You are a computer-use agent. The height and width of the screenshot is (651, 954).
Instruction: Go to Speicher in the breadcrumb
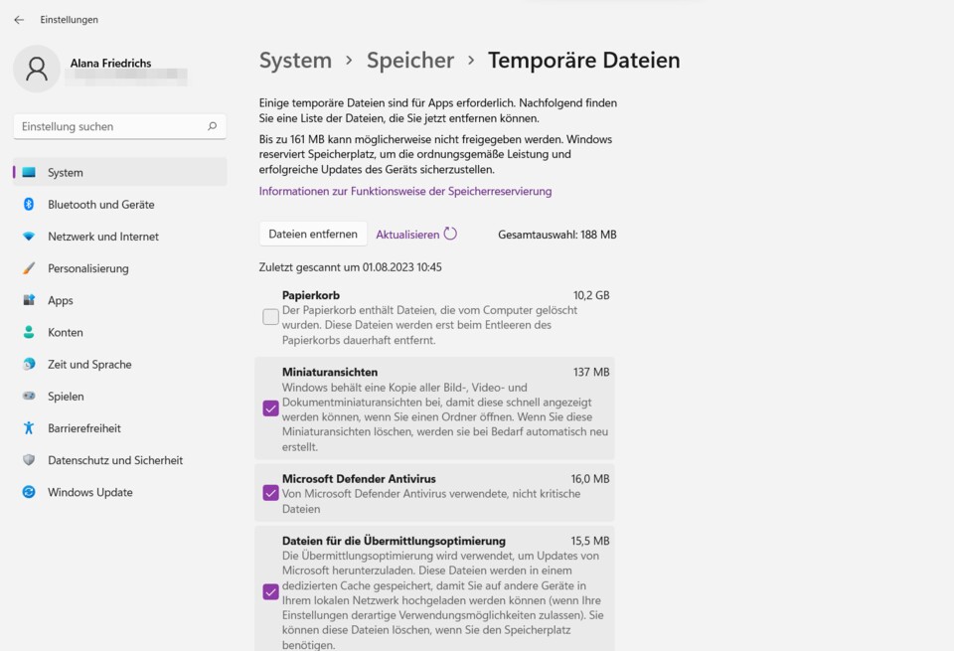click(x=410, y=61)
